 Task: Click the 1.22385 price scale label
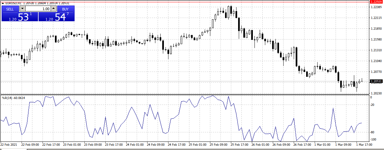click(376, 8)
